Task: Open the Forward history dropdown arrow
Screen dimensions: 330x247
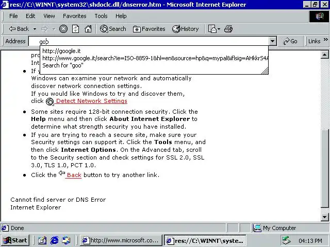Action: [54, 29]
